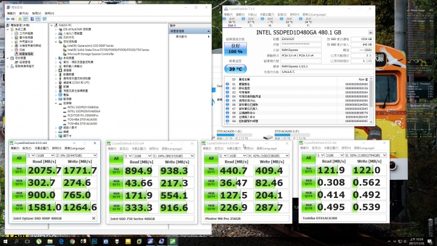Click the taskbar search icon
Viewport: 437px width, 246px height.
(x=16, y=242)
